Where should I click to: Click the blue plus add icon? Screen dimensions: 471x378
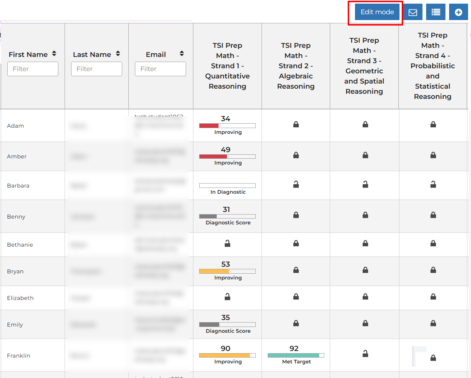[x=458, y=12]
